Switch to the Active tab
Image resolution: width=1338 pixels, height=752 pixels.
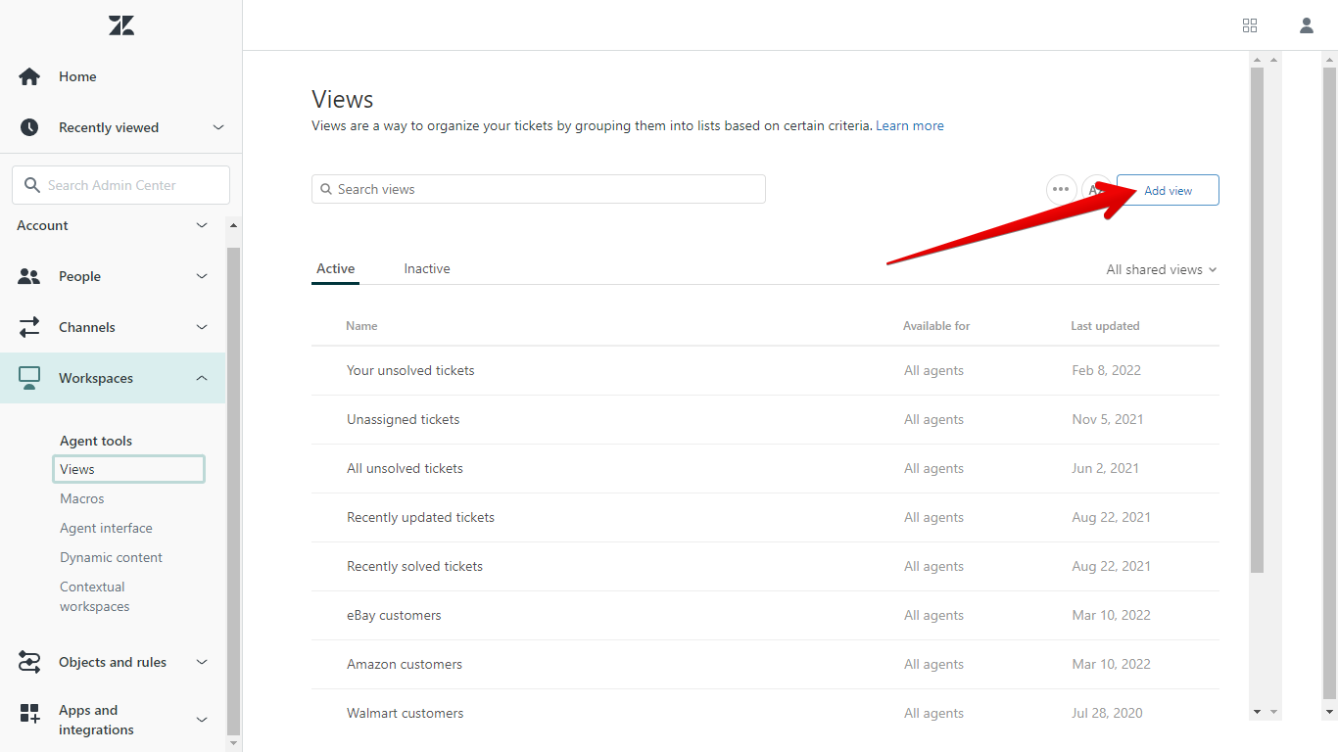335,268
